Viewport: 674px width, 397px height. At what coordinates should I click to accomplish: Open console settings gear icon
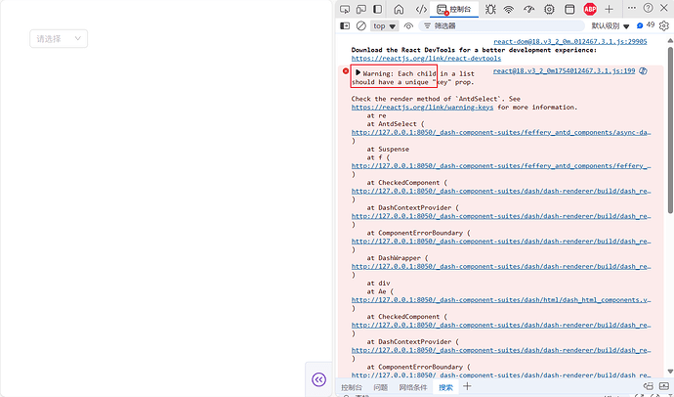click(664, 25)
